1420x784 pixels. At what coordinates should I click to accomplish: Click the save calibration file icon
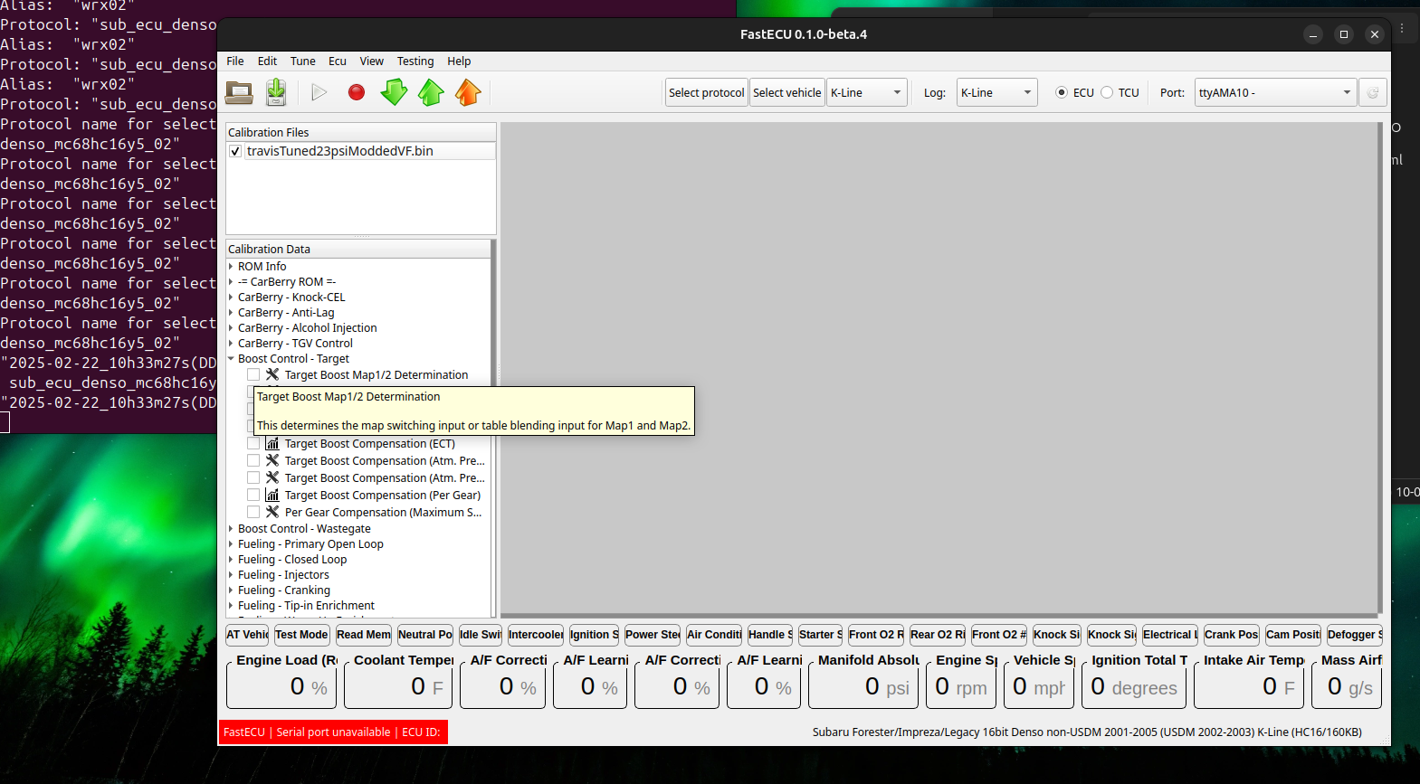[x=276, y=92]
